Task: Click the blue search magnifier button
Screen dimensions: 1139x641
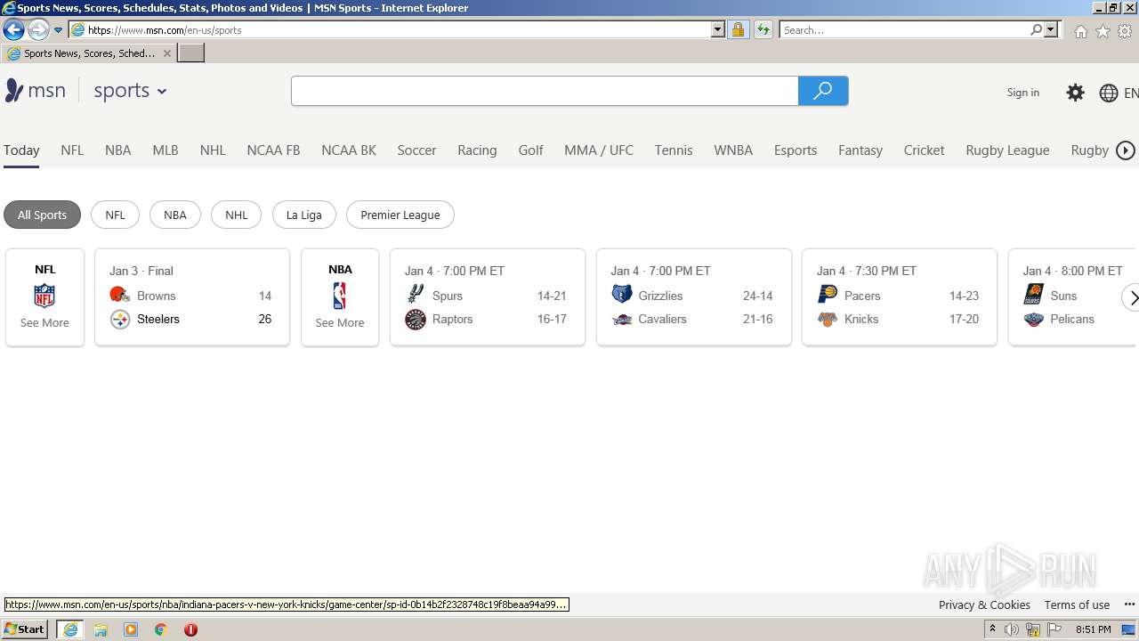Action: coord(823,91)
